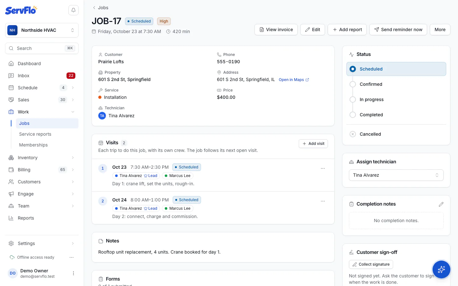Click the Add report button
The image size is (458, 286).
coord(347,30)
